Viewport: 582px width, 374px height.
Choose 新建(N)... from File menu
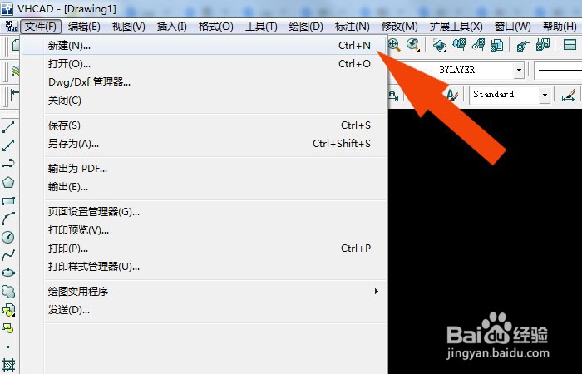point(203,46)
